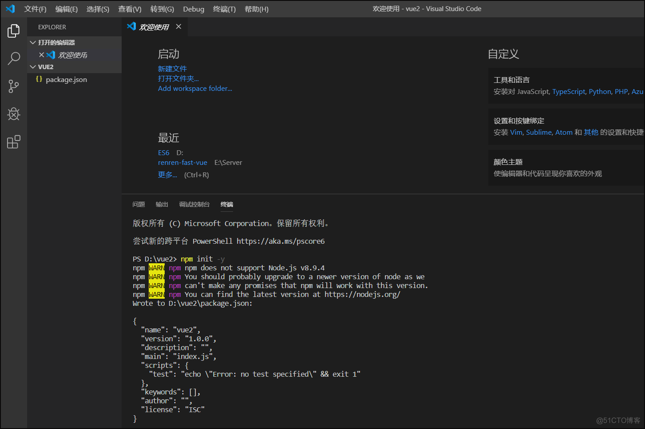Open the 转到(G) menu
This screenshot has height=429, width=645.
coord(162,9)
